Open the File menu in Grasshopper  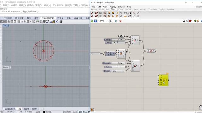click(94, 7)
